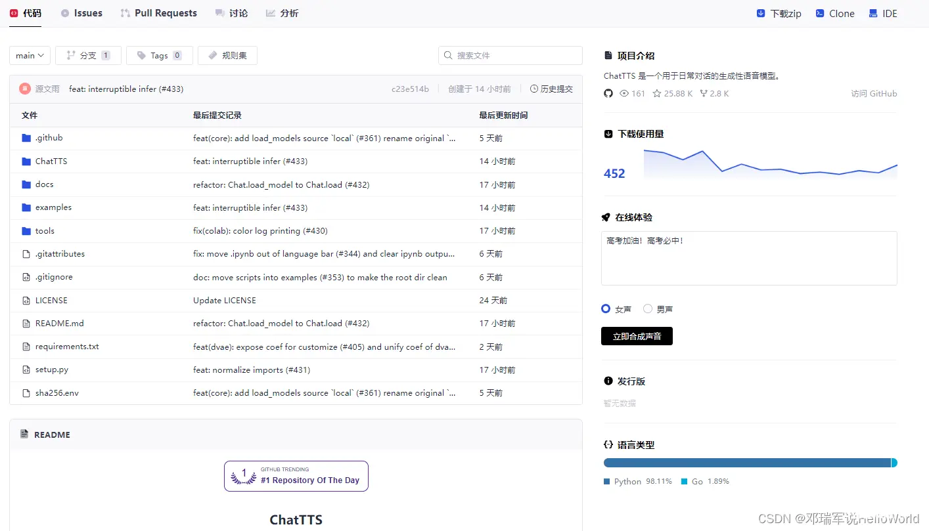Viewport: 929px width, 531px height.
Task: Select the 男声 radio option
Action: (648, 308)
